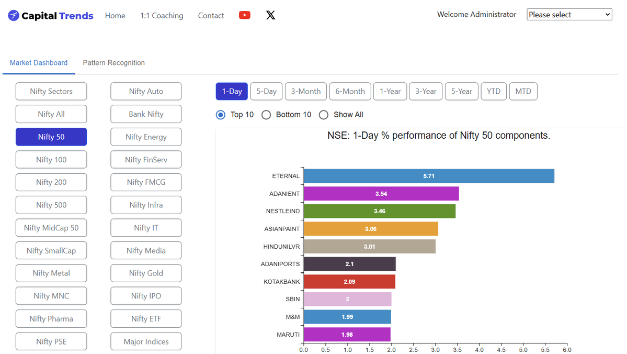Screen dimensions: 627x354
Task: Select the Nifty Pharma button
Action: point(51,319)
